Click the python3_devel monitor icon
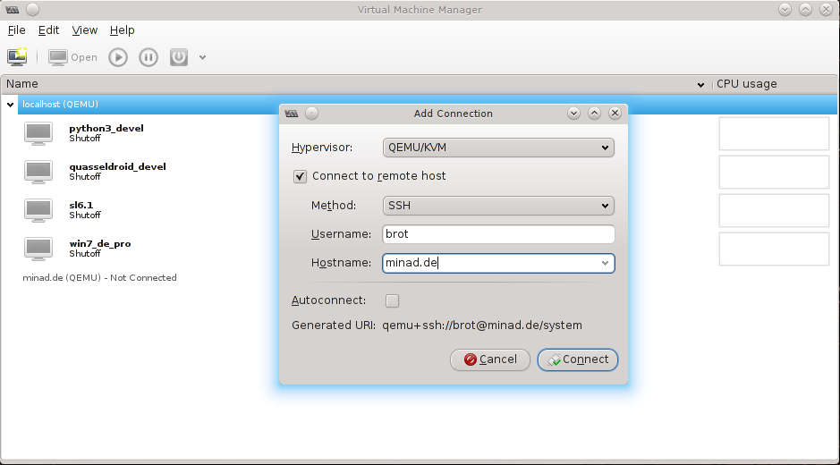 (38, 133)
